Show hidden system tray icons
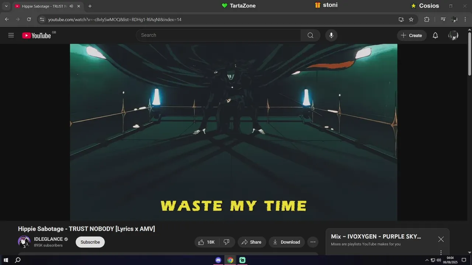 click(x=427, y=260)
